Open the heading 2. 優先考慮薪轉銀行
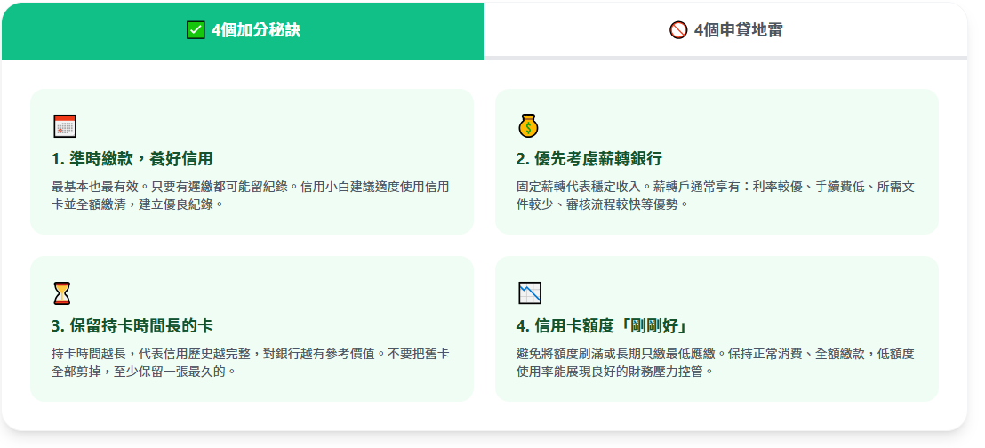Screen dimensions: 985x448 [x=589, y=159]
